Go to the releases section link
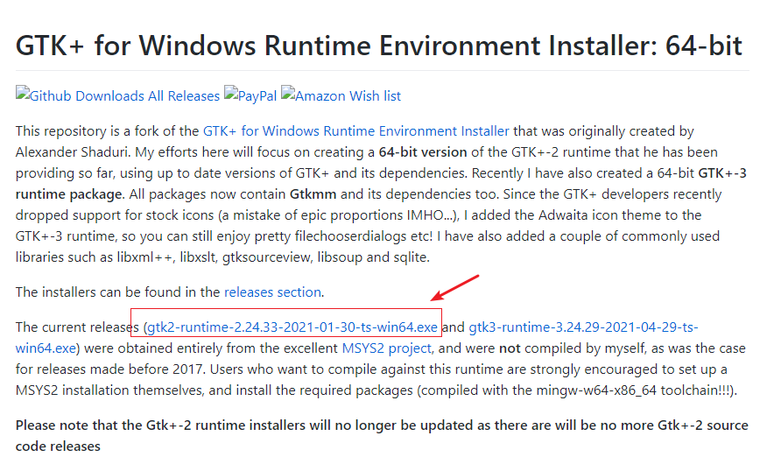 pos(272,292)
